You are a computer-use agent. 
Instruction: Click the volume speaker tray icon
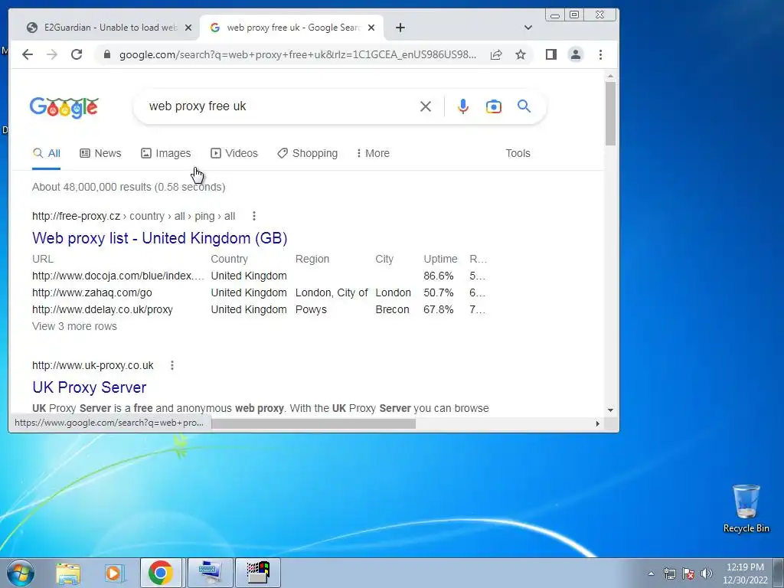[x=707, y=573]
